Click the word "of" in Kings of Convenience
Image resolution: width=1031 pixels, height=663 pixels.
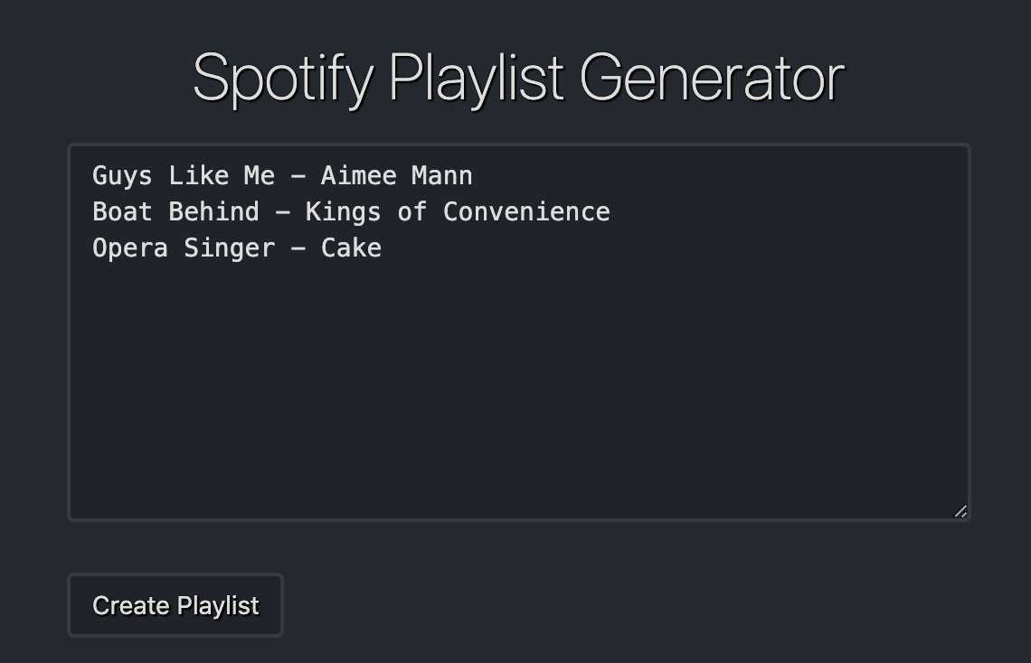pyautogui.click(x=411, y=212)
